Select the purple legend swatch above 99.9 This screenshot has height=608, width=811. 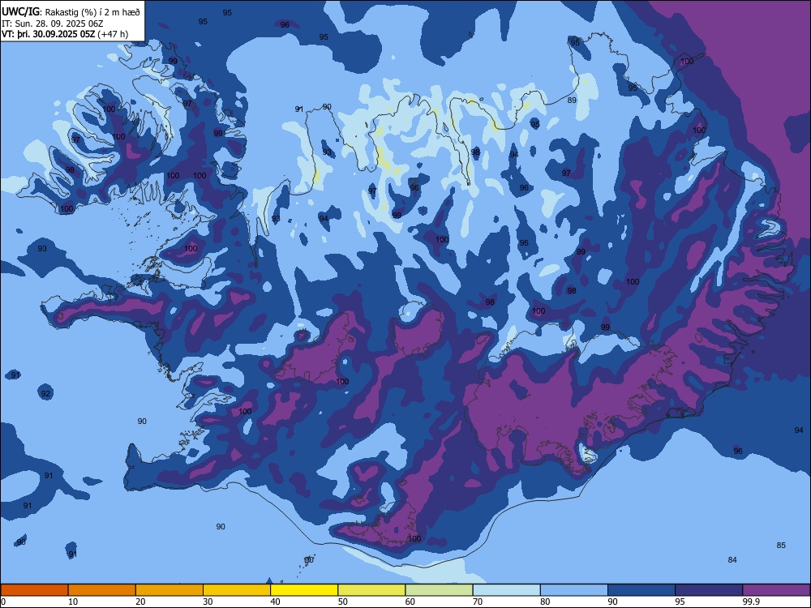click(776, 590)
